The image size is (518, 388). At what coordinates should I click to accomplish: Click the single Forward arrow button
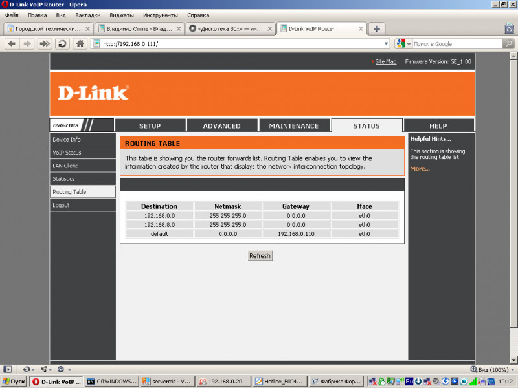pos(27,44)
